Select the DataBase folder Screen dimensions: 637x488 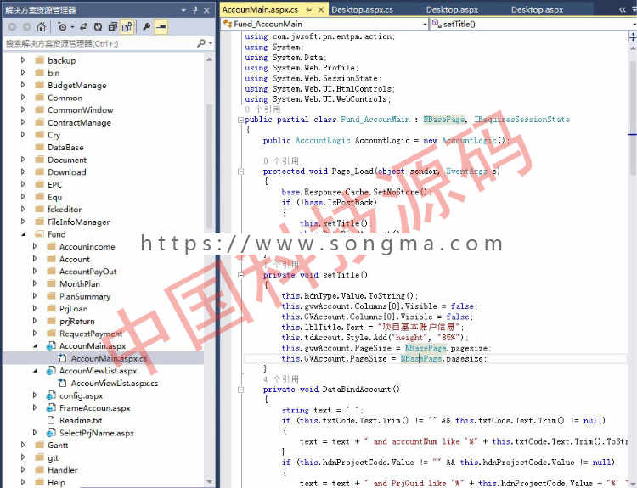click(x=65, y=148)
